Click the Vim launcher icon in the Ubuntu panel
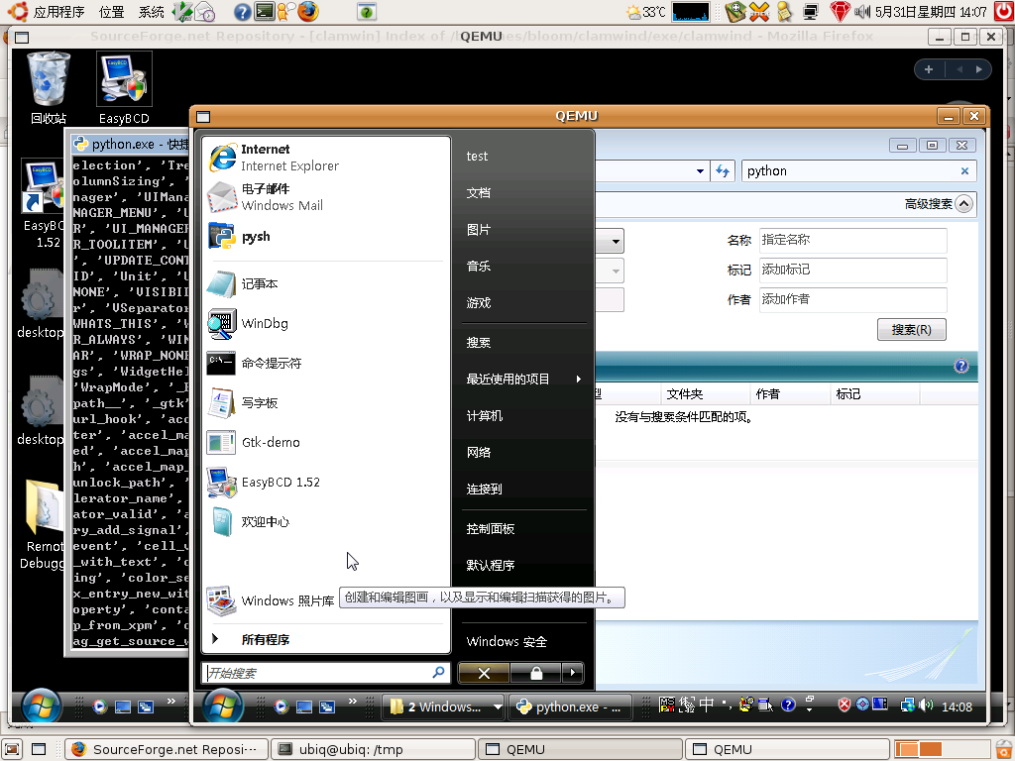 point(182,11)
